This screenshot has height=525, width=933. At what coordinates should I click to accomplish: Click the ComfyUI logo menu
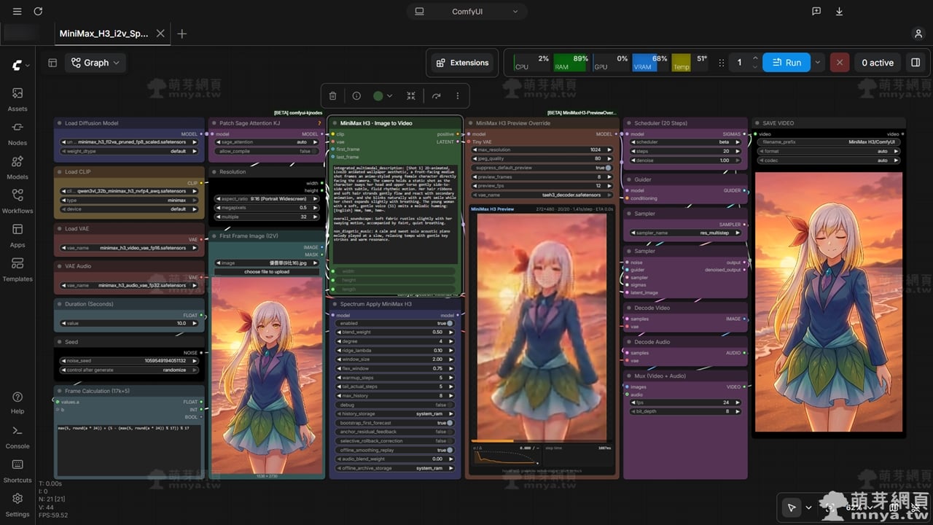(x=20, y=66)
